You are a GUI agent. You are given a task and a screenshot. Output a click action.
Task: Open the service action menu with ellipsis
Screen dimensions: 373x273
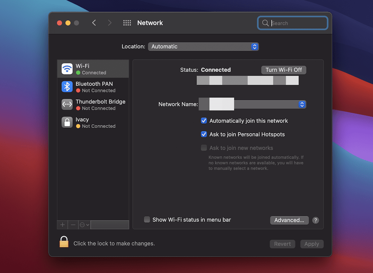[84, 225]
